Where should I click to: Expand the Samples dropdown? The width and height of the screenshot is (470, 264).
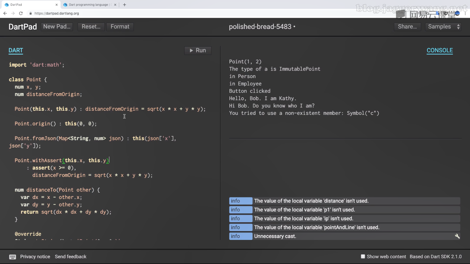coord(443,27)
